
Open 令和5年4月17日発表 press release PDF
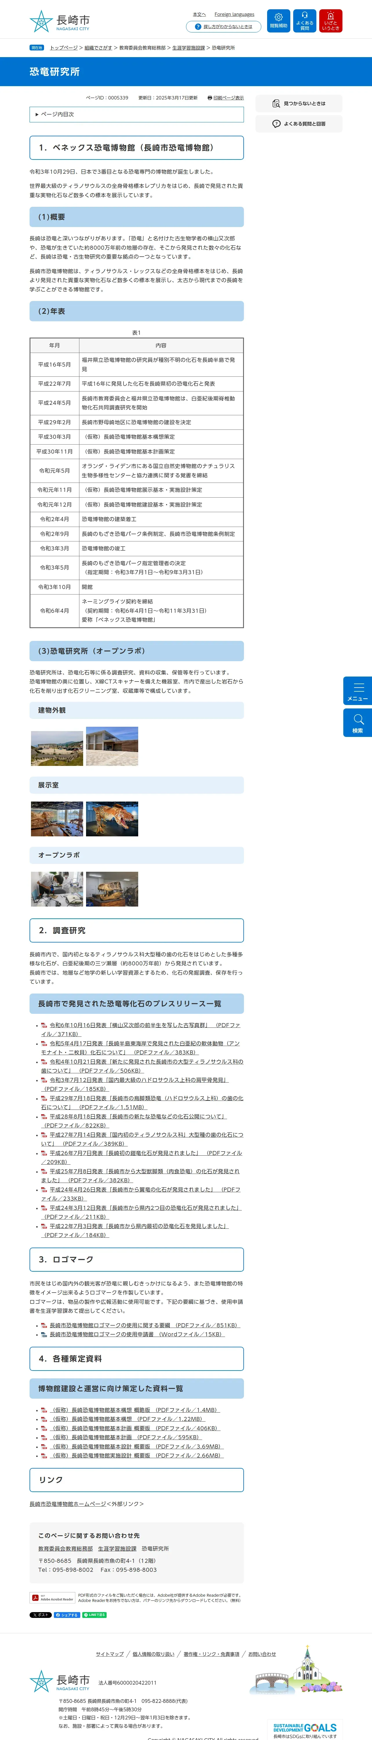coord(141,1048)
